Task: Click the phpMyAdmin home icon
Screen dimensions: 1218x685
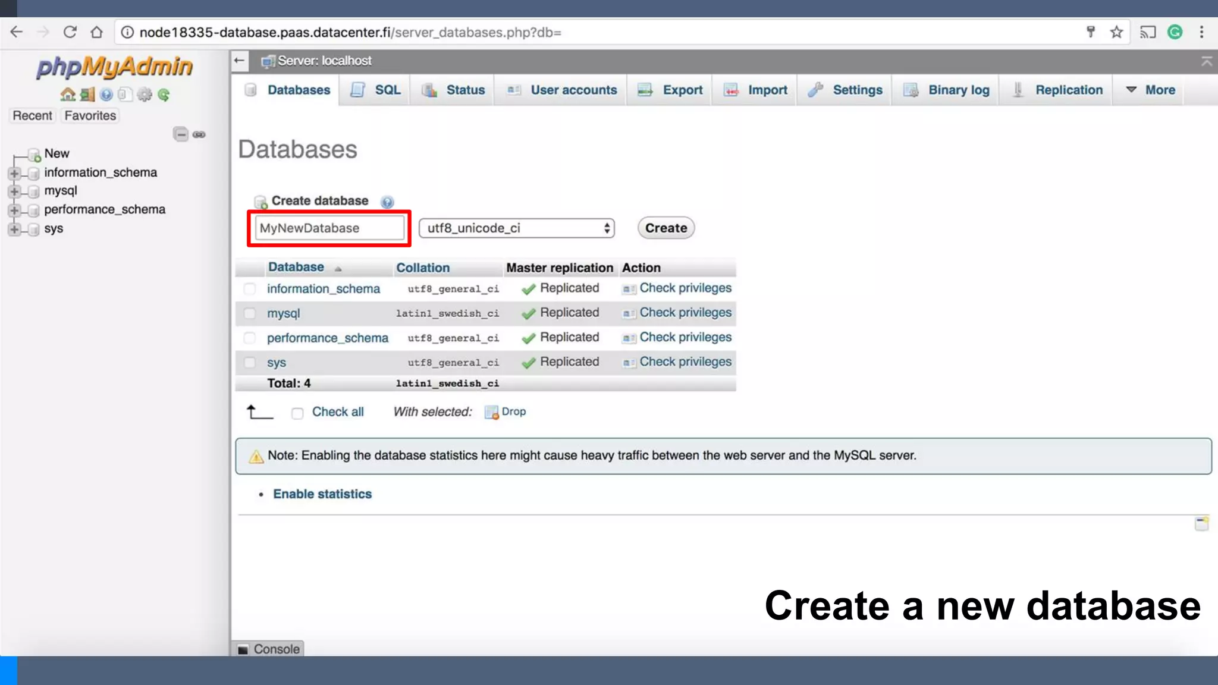Action: pos(68,95)
